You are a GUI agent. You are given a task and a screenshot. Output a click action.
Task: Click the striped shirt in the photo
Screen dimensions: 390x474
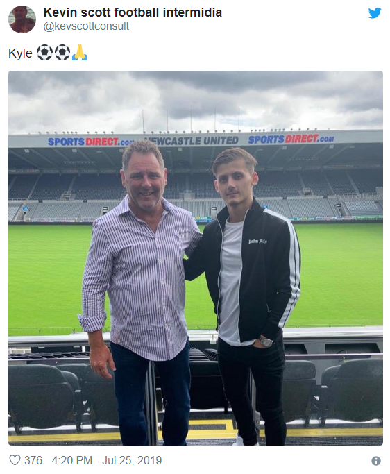142,277
